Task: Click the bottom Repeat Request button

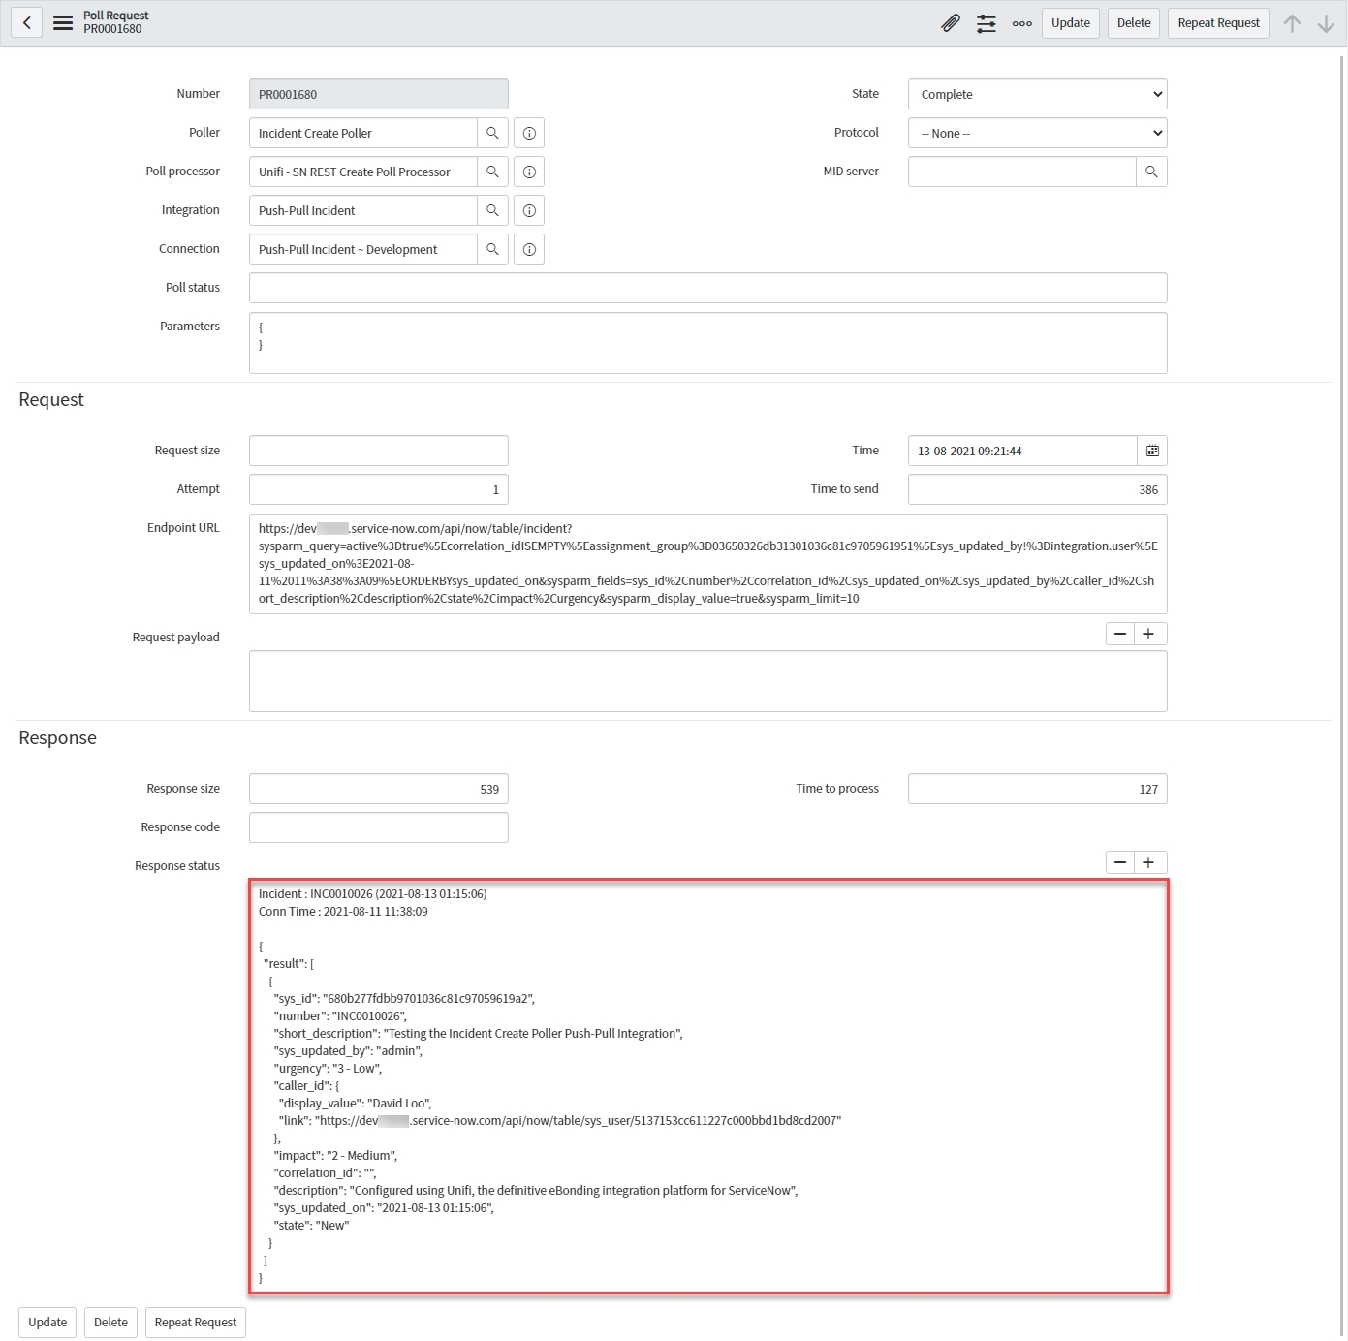Action: click(195, 1323)
